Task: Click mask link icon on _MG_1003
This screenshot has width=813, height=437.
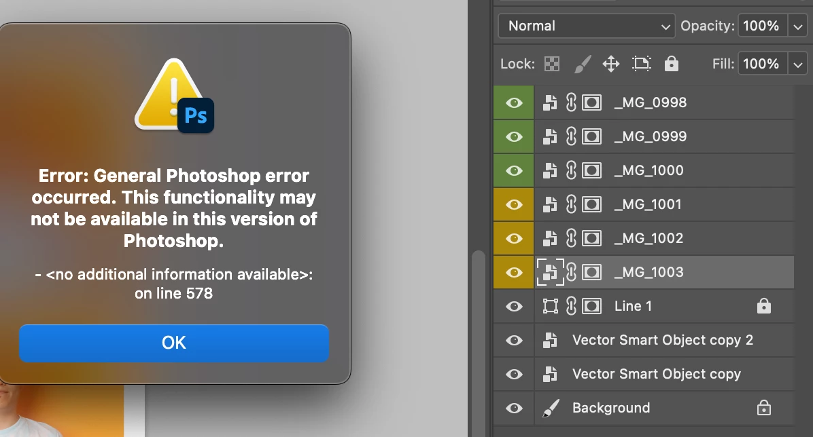Action: (x=571, y=272)
